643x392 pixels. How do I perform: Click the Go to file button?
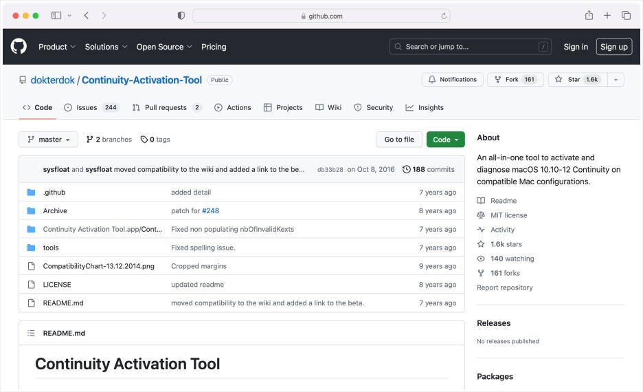(399, 140)
